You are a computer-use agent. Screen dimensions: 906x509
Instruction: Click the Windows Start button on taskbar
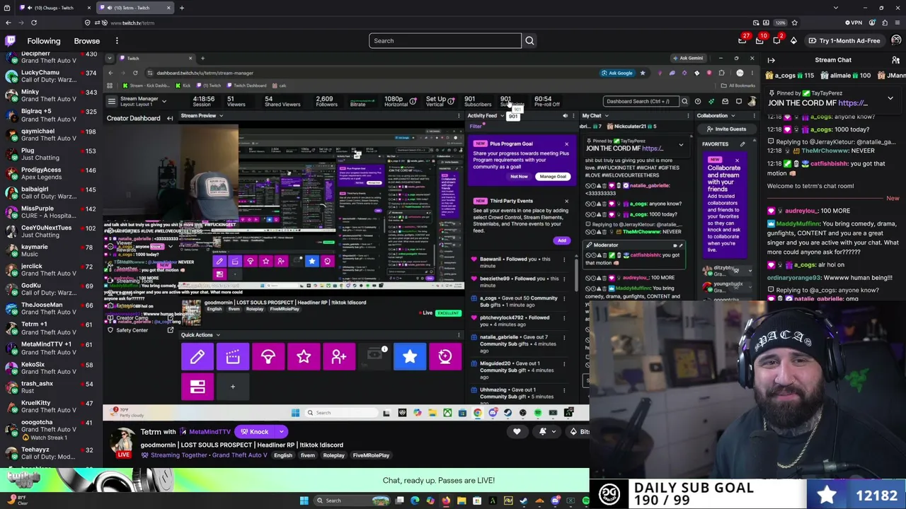pyautogui.click(x=304, y=501)
